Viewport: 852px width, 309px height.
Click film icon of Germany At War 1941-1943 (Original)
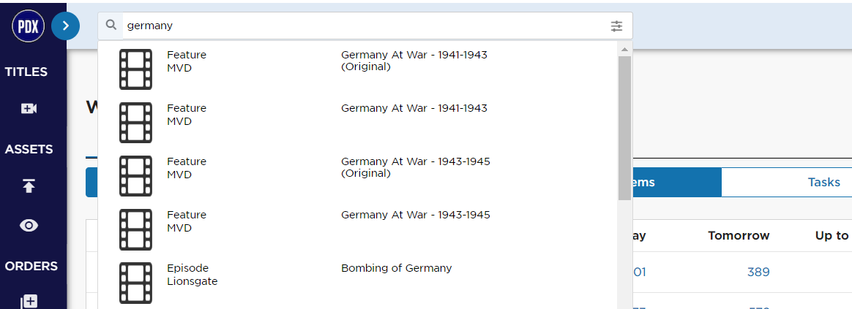(x=135, y=69)
